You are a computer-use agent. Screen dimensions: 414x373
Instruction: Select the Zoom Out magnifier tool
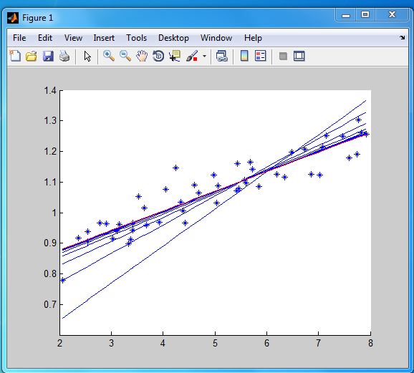click(125, 56)
